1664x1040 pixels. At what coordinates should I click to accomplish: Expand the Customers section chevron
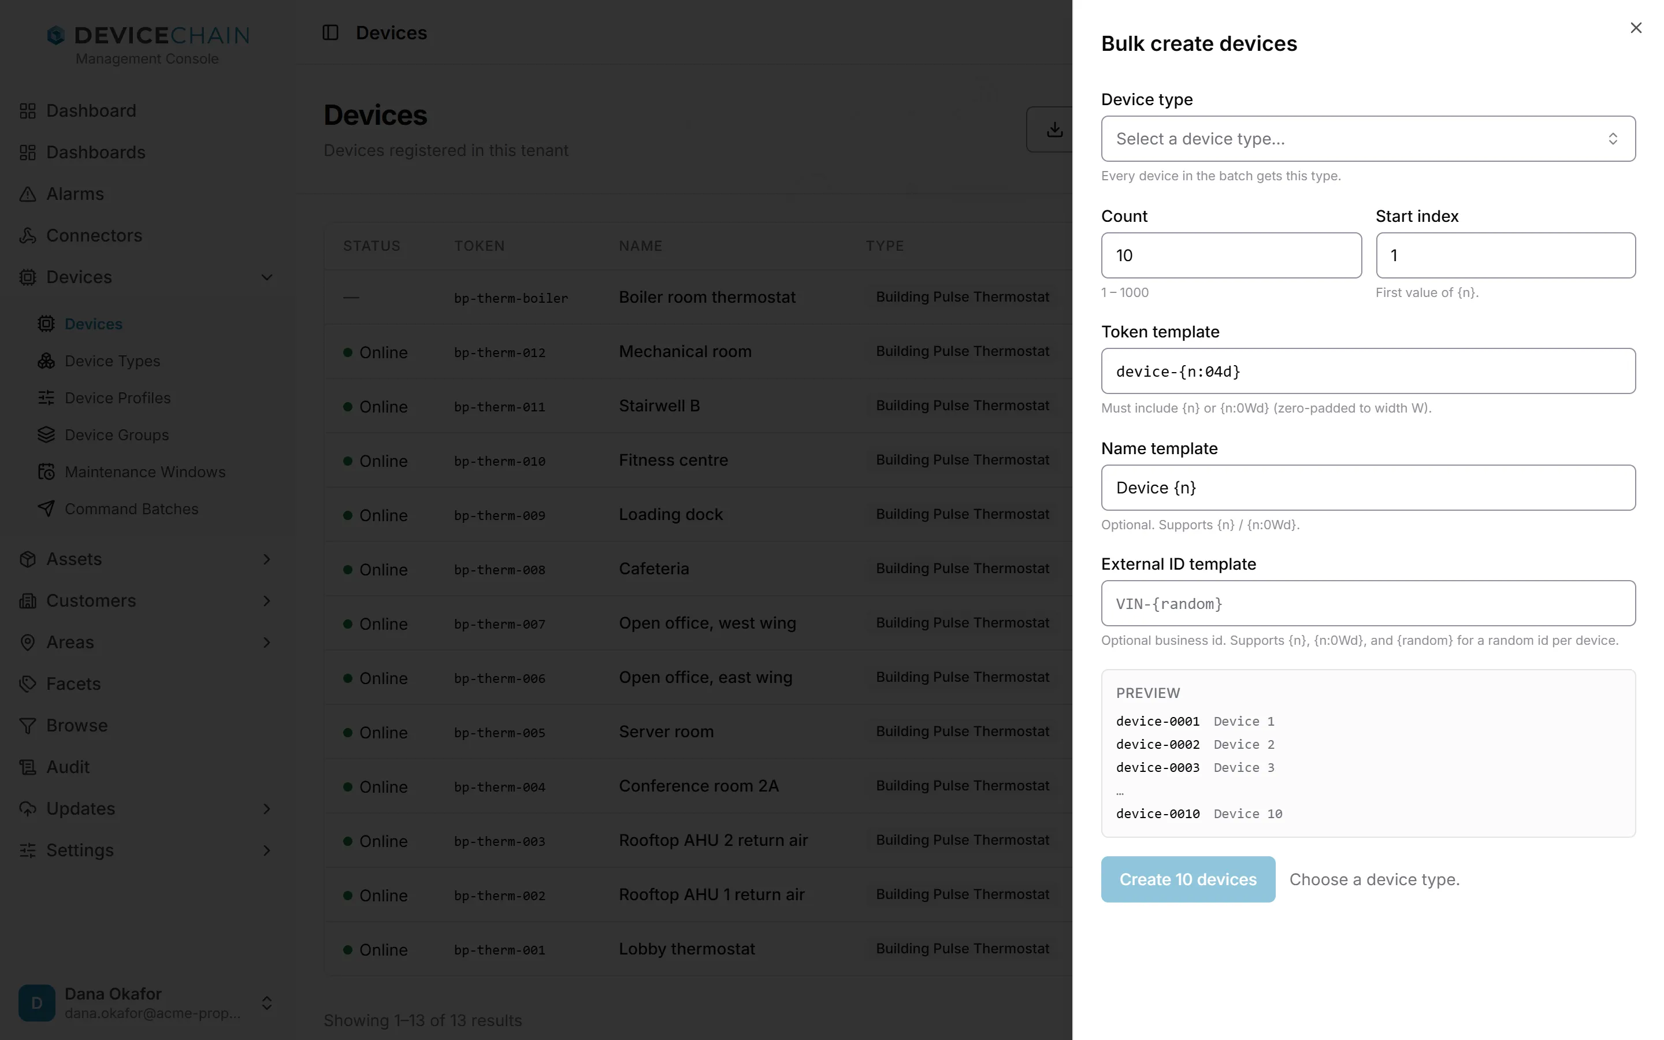pyautogui.click(x=267, y=601)
